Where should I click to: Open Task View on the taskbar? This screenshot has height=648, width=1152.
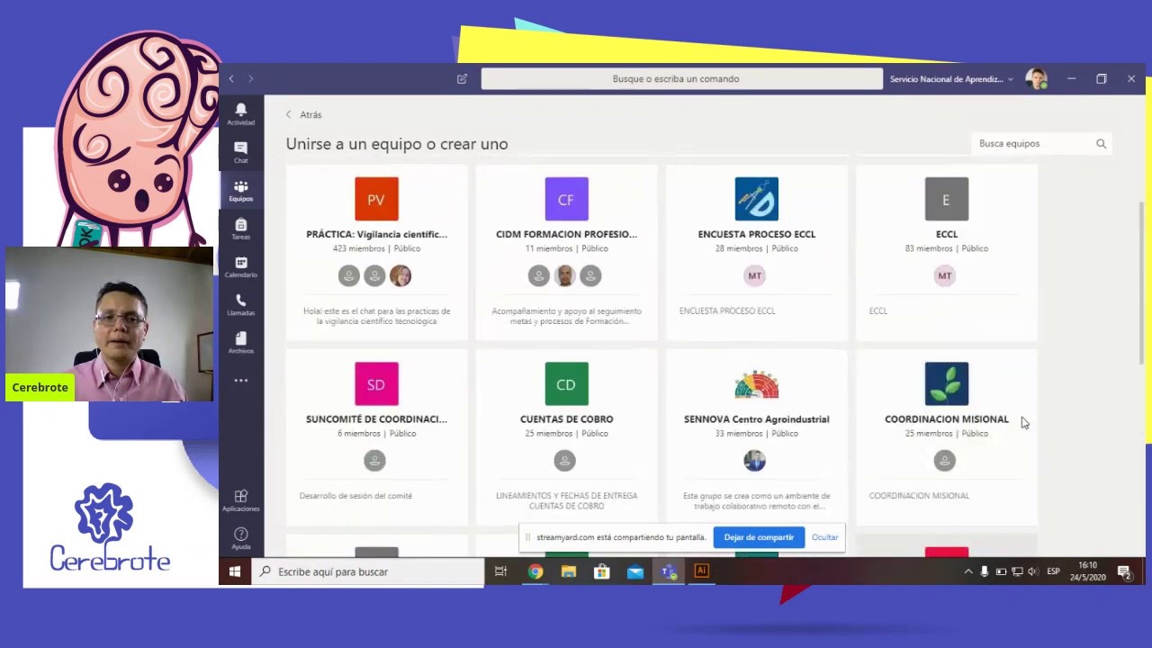(501, 571)
